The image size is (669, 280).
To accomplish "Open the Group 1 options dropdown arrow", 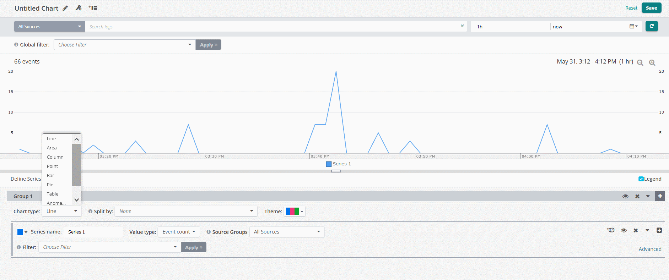I will coord(648,196).
